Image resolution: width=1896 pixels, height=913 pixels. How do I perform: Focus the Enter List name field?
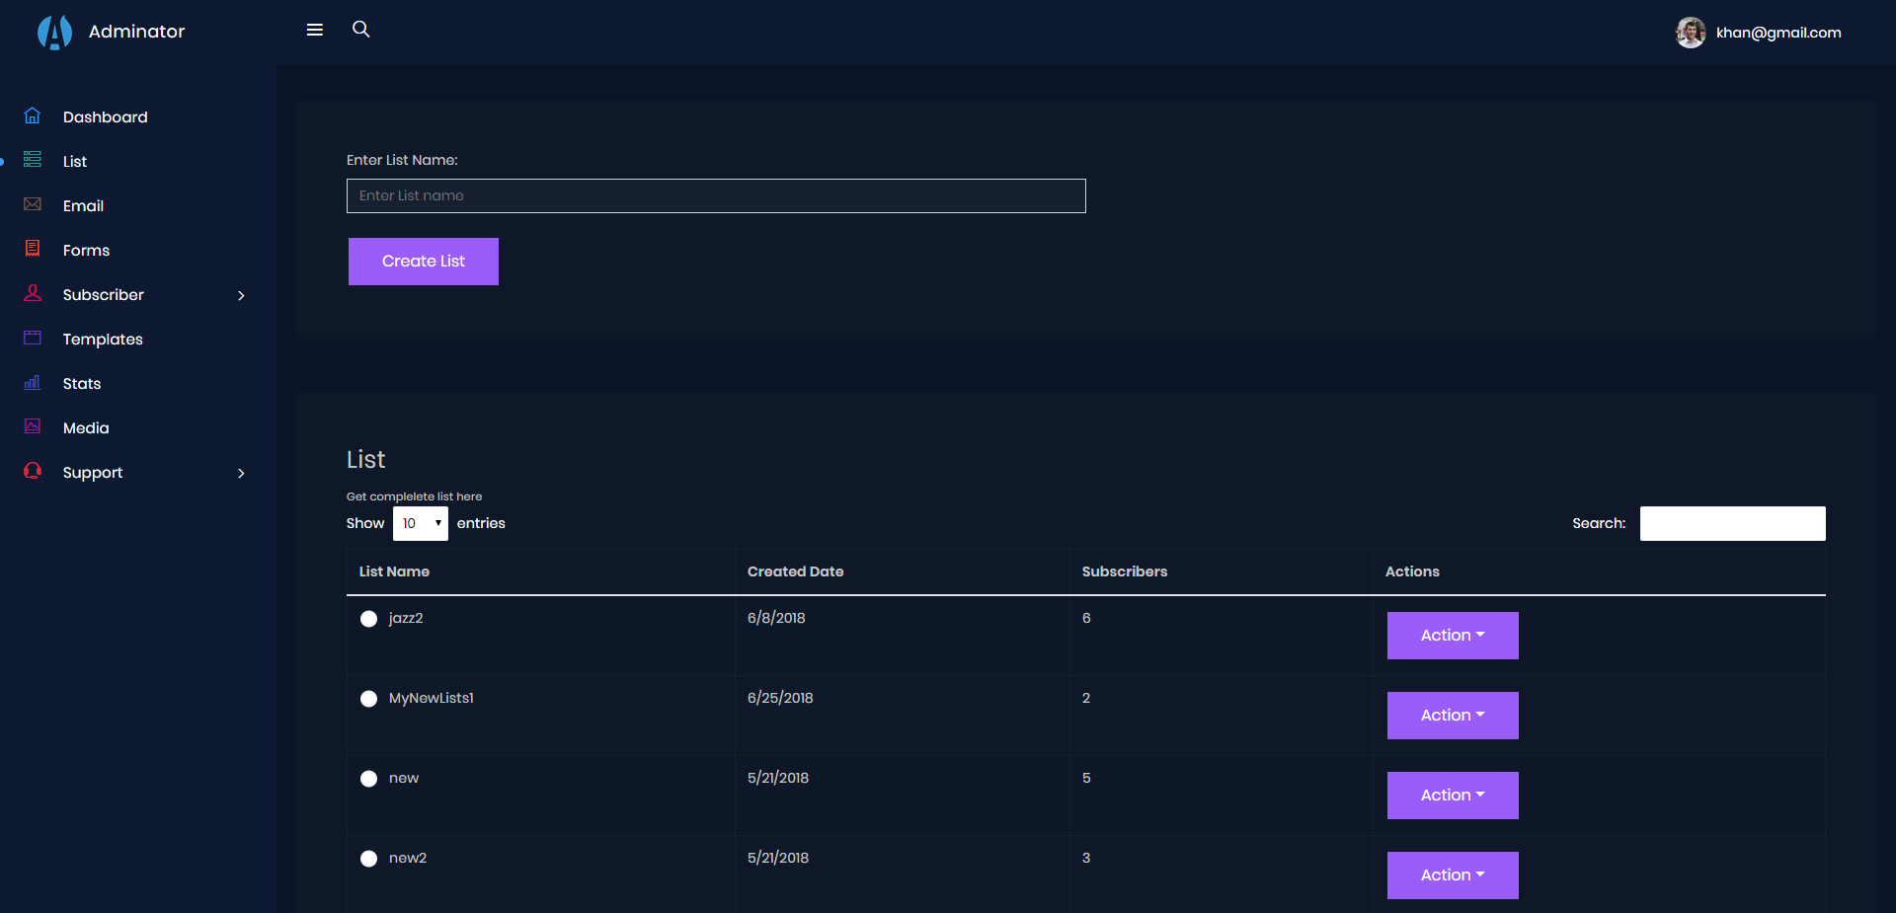pos(716,195)
